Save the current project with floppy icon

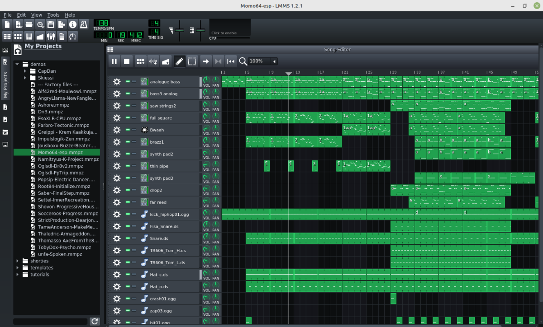pos(51,24)
